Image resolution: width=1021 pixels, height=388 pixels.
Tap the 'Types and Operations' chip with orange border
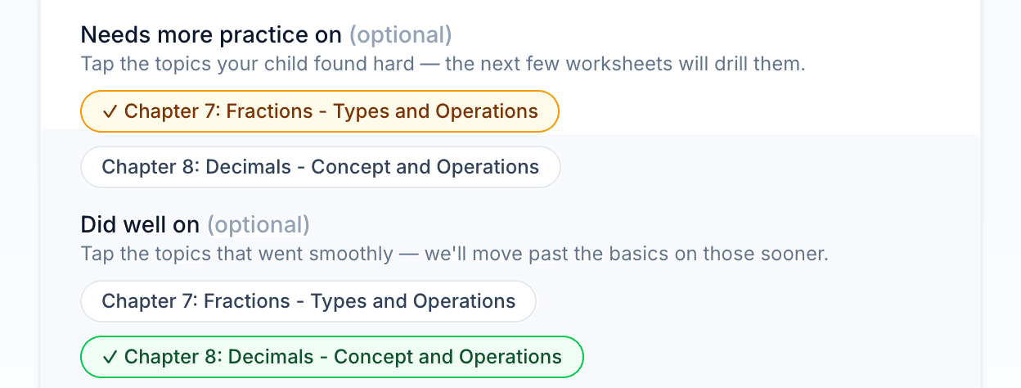pos(320,111)
